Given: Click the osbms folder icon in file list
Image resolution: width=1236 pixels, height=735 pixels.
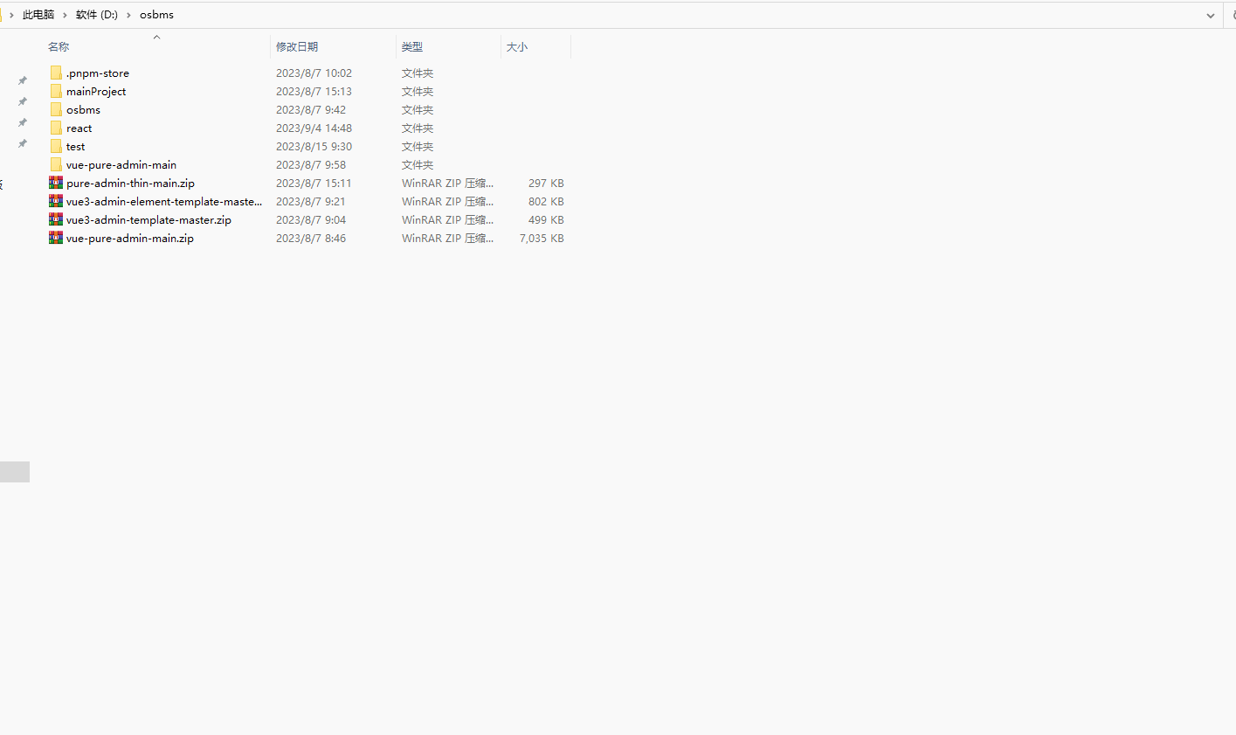Looking at the screenshot, I should point(56,109).
